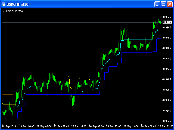
Task: Click the 26 Sep 22:00 time label
Action: point(166,126)
